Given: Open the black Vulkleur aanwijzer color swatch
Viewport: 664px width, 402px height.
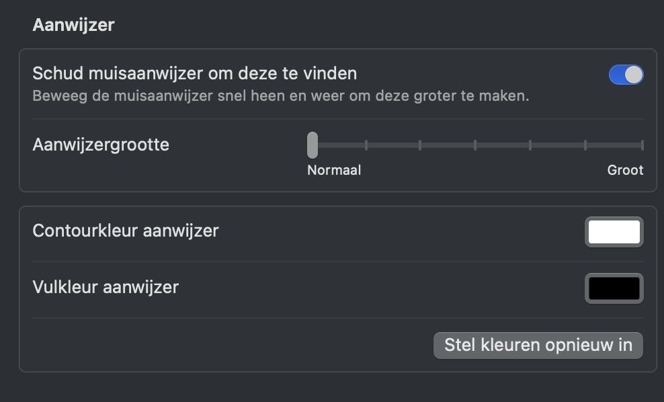Looking at the screenshot, I should tap(614, 288).
